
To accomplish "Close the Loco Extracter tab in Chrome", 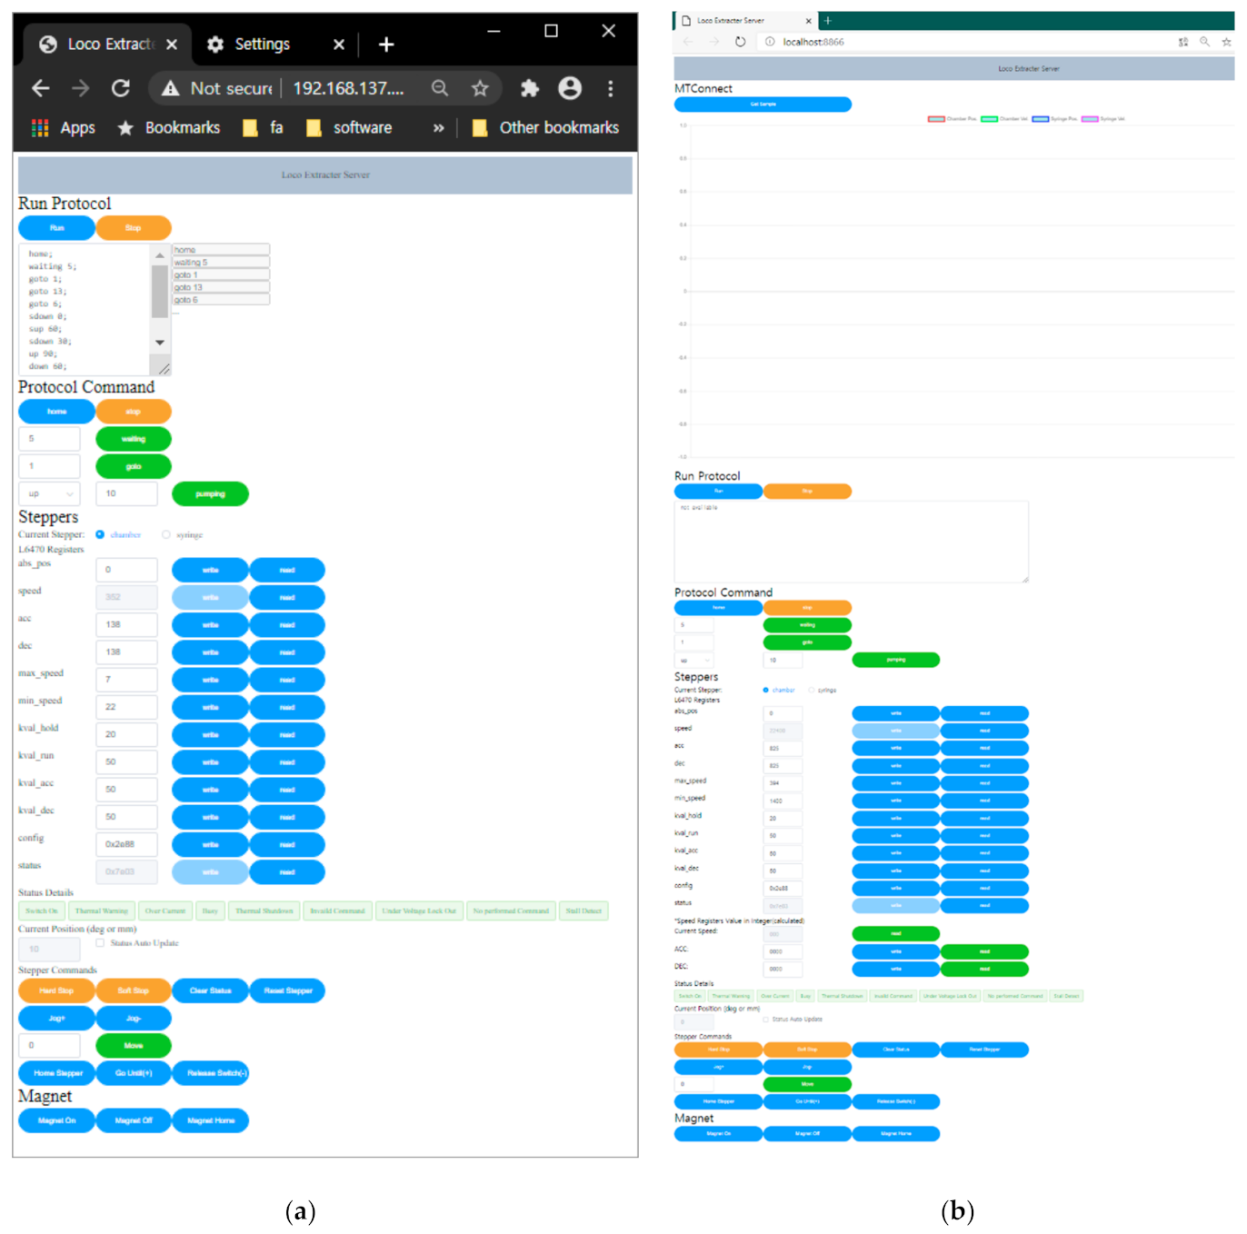I will pyautogui.click(x=172, y=45).
